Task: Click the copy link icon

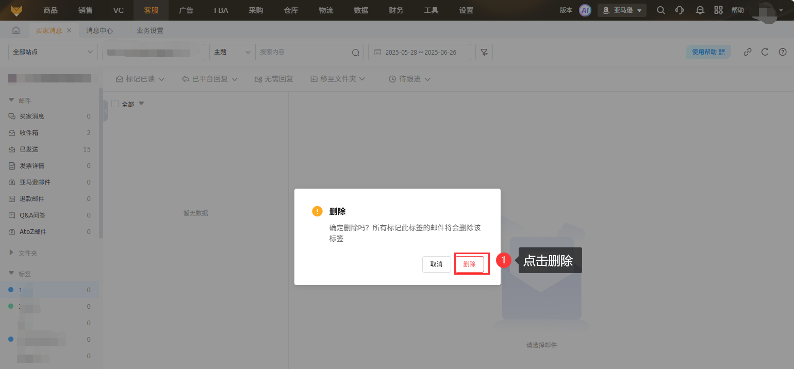Action: click(x=748, y=52)
